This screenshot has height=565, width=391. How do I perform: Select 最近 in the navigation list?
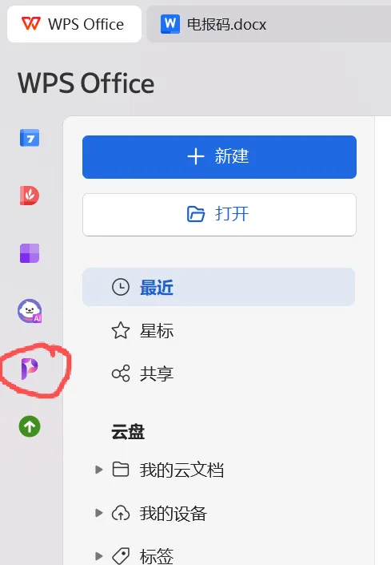[218, 287]
